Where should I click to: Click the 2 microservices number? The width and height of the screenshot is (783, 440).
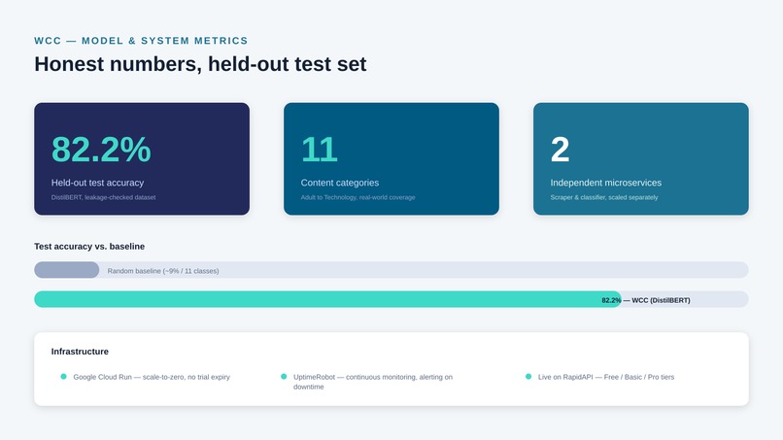(x=560, y=150)
